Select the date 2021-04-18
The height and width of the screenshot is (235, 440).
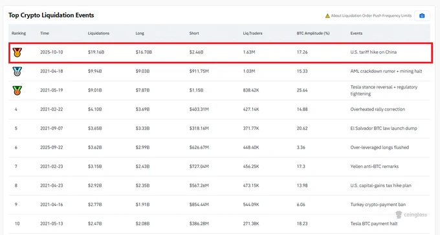tap(51, 71)
